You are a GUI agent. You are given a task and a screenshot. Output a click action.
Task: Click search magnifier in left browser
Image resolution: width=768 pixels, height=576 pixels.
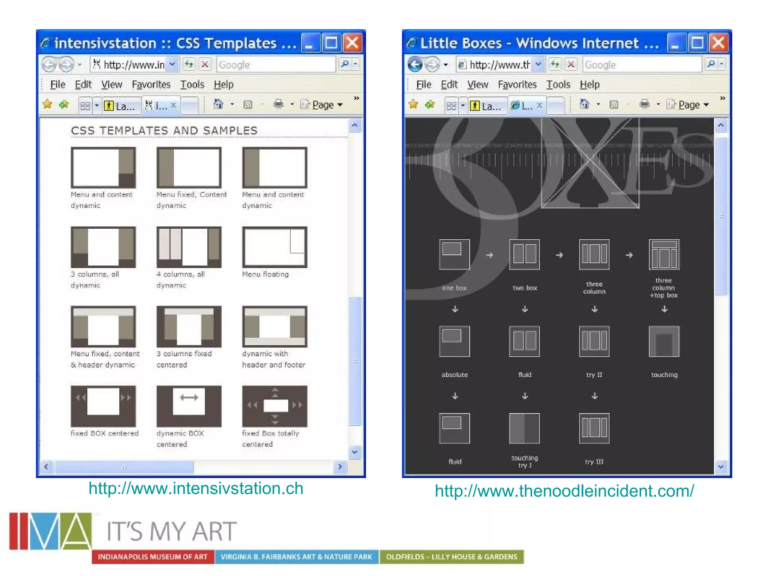(x=345, y=64)
